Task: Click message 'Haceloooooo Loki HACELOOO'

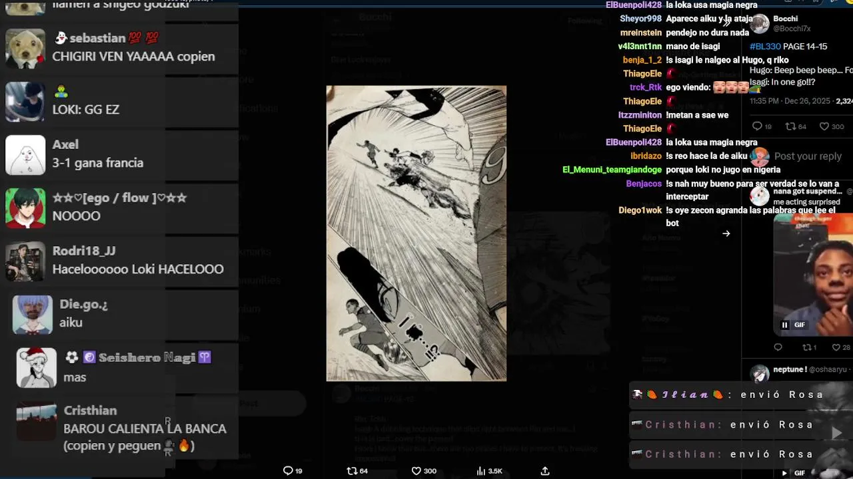Action: tap(138, 269)
